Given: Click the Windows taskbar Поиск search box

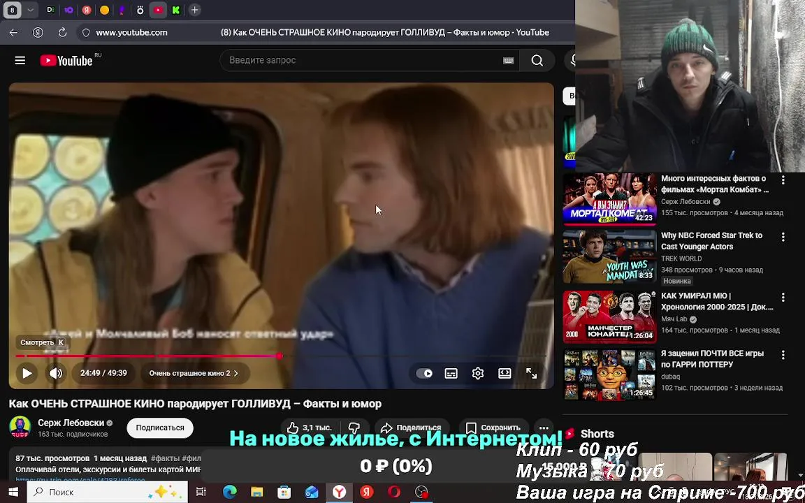Looking at the screenshot, I should (x=108, y=493).
